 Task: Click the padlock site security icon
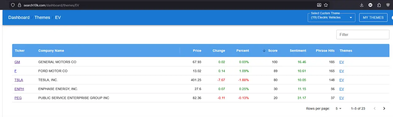pos(20,5)
